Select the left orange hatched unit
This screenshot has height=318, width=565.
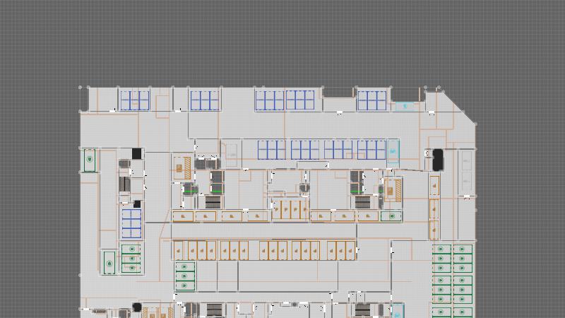point(182,168)
